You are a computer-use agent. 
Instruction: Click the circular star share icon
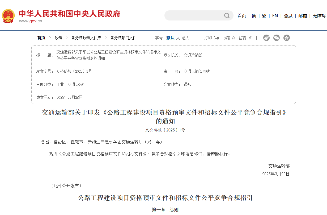point(287,38)
